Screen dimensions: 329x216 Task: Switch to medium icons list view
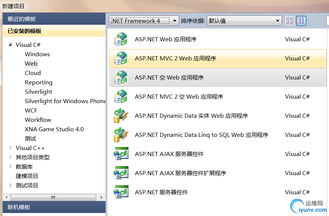pyautogui.click(x=301, y=21)
